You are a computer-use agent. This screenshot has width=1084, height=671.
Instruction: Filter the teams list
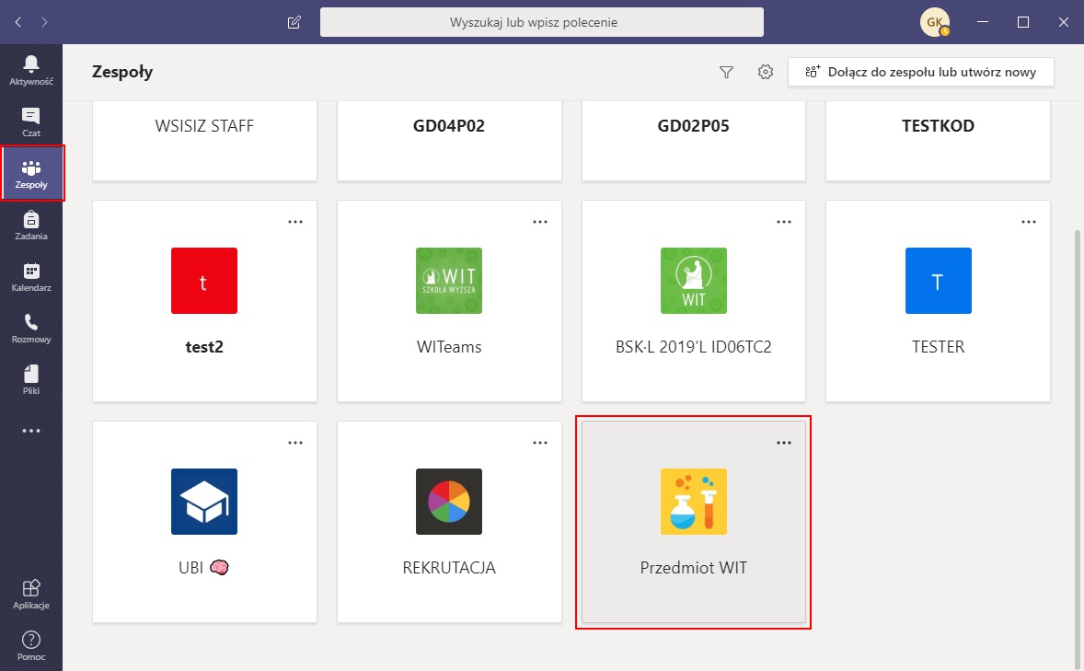(726, 72)
